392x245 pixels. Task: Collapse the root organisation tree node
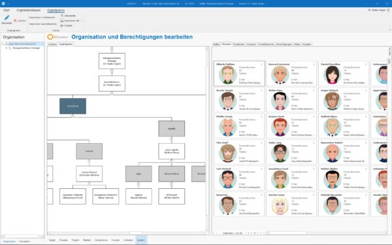click(3, 44)
